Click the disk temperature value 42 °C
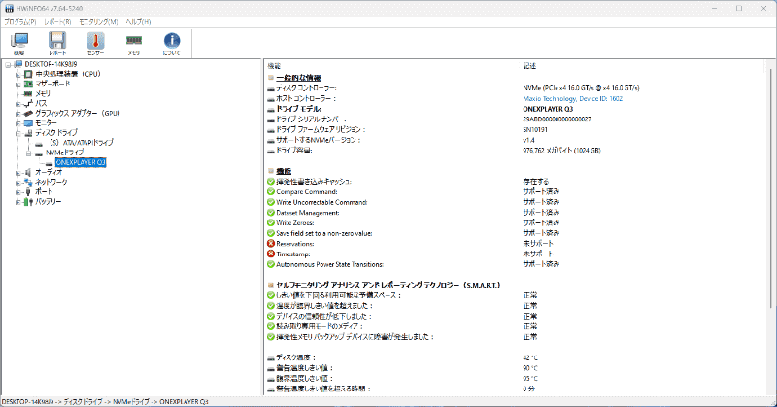The width and height of the screenshot is (777, 407). pyautogui.click(x=530, y=357)
